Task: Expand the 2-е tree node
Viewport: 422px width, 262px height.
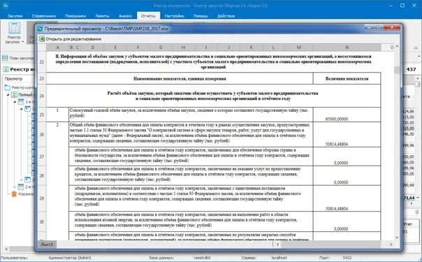Action: point(15,187)
